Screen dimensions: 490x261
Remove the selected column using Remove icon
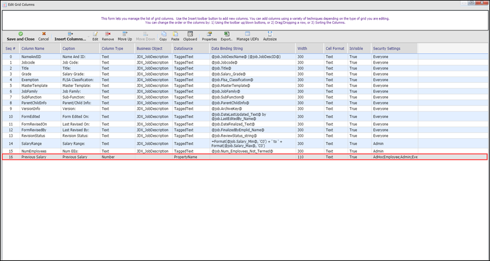click(108, 36)
